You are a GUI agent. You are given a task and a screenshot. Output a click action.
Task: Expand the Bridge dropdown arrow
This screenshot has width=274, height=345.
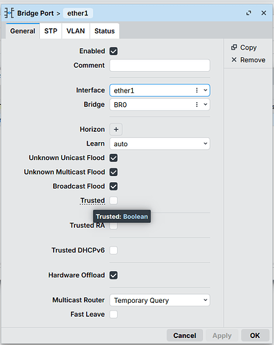[205, 105]
